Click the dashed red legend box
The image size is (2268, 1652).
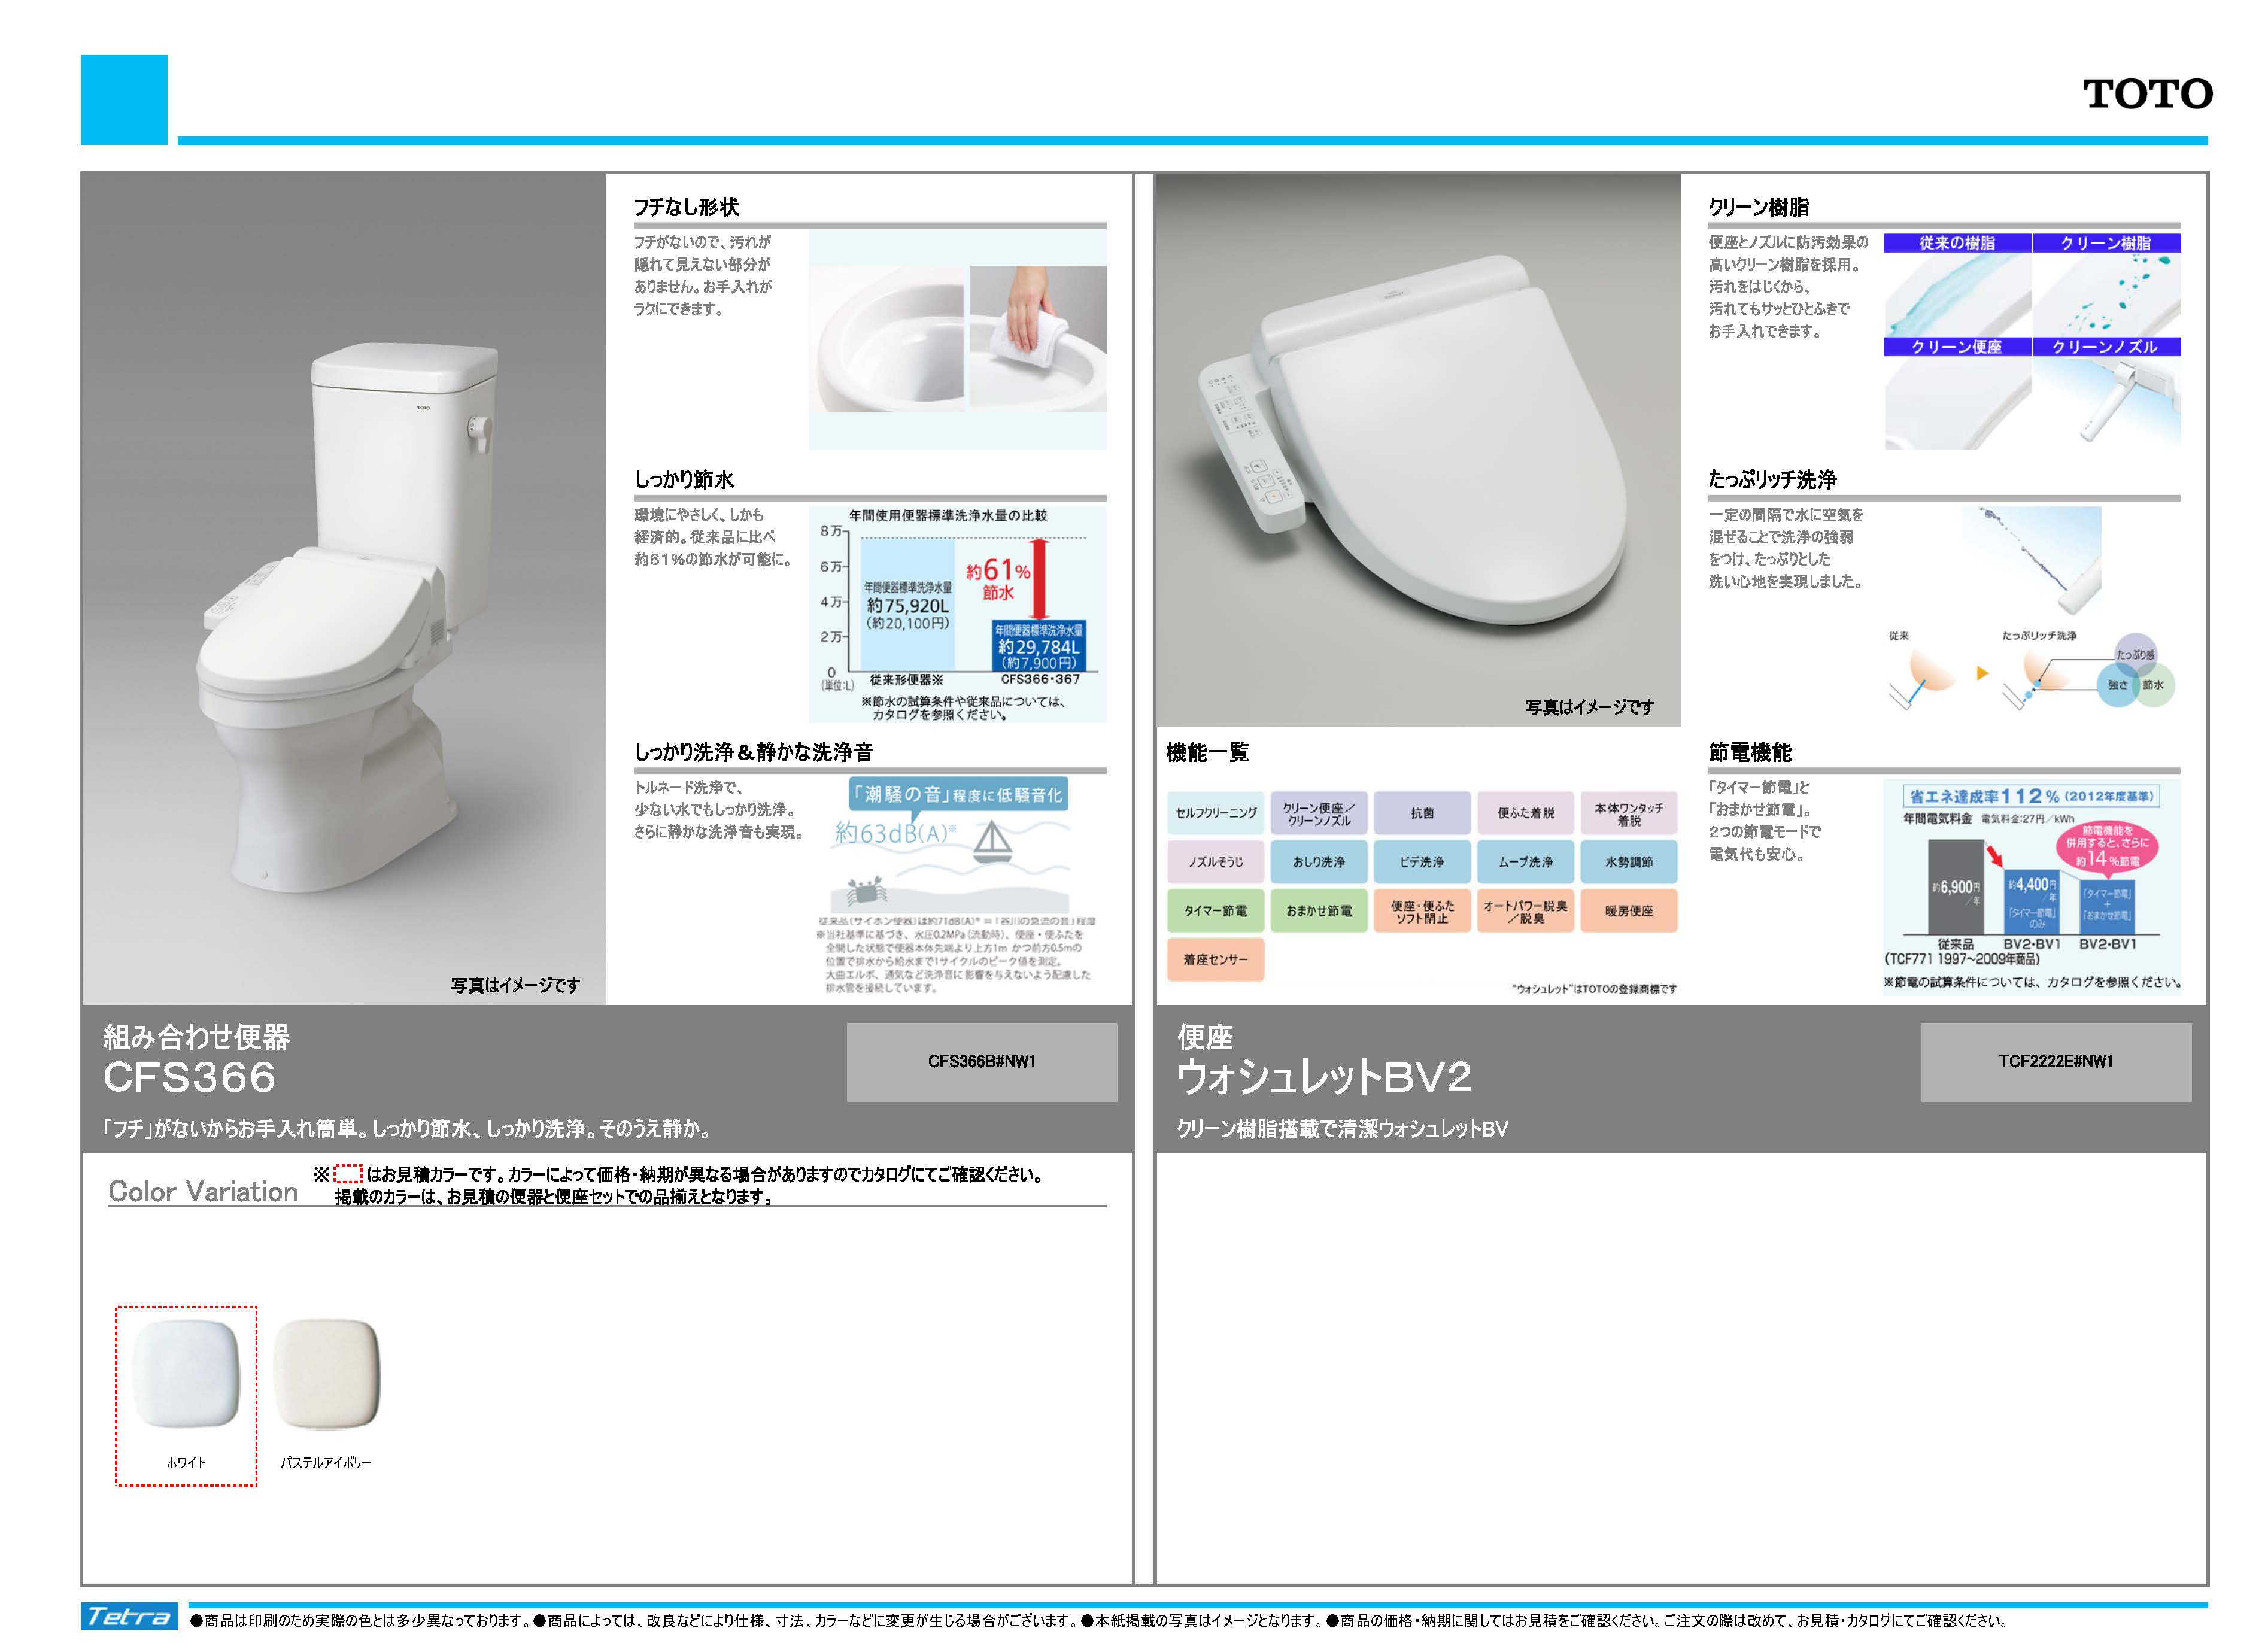point(347,1174)
